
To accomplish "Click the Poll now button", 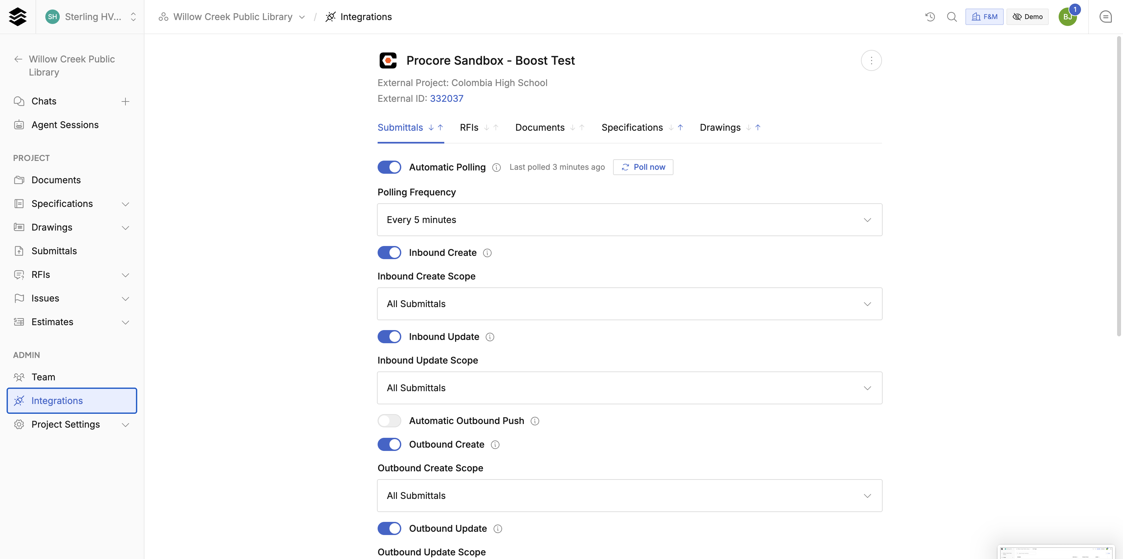I will pos(643,167).
